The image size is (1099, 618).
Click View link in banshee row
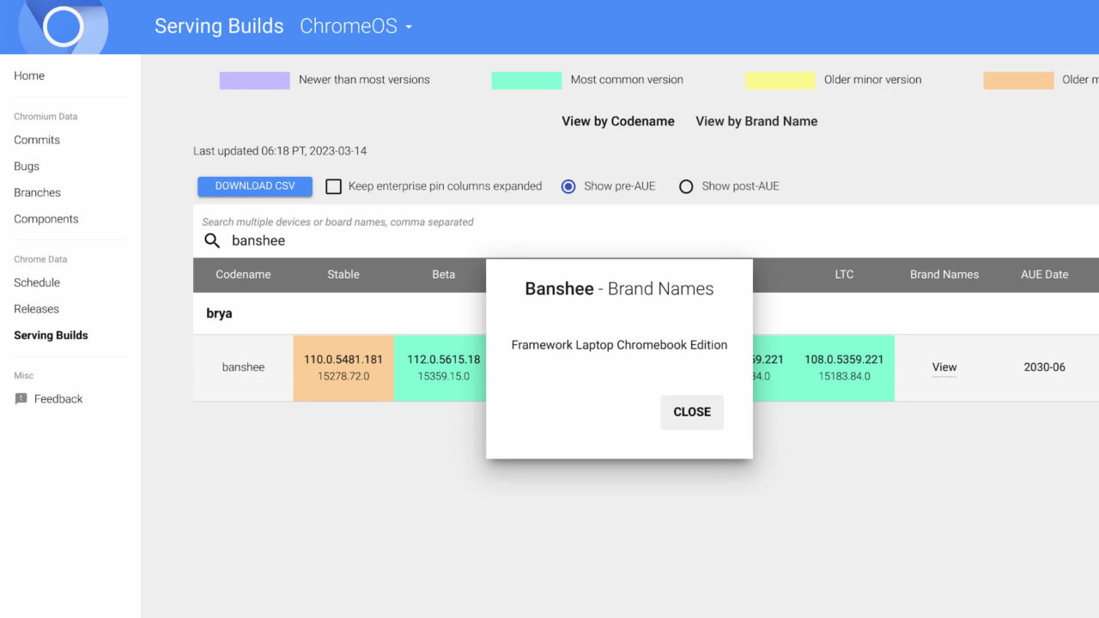(944, 367)
